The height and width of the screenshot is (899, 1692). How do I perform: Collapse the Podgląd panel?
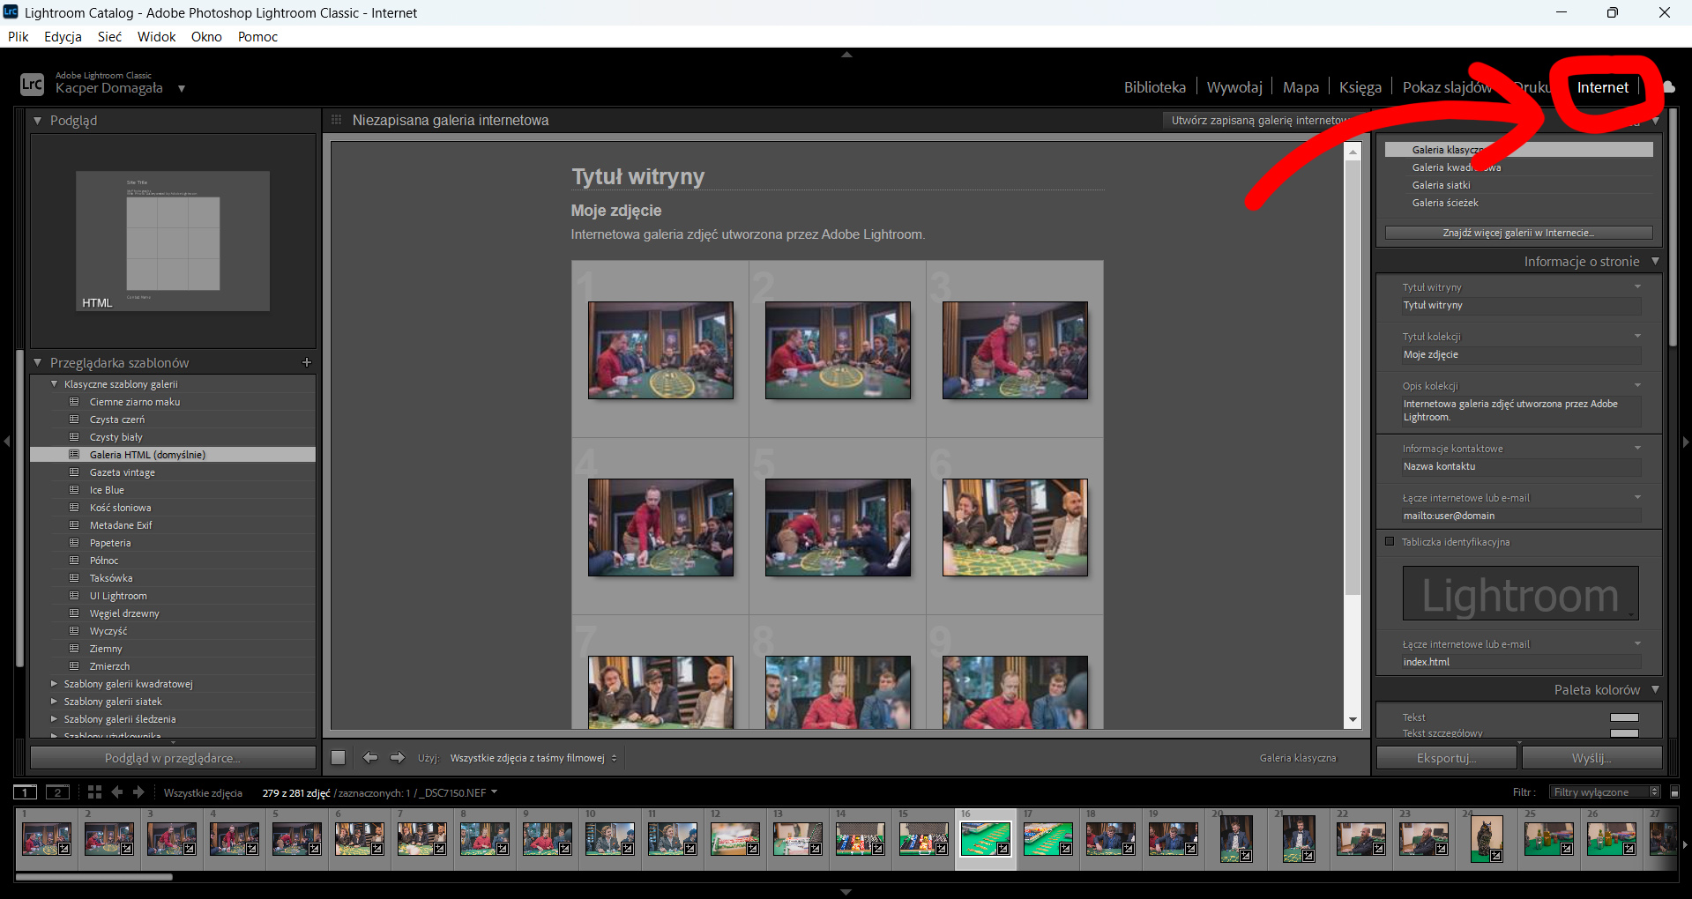[x=38, y=120]
